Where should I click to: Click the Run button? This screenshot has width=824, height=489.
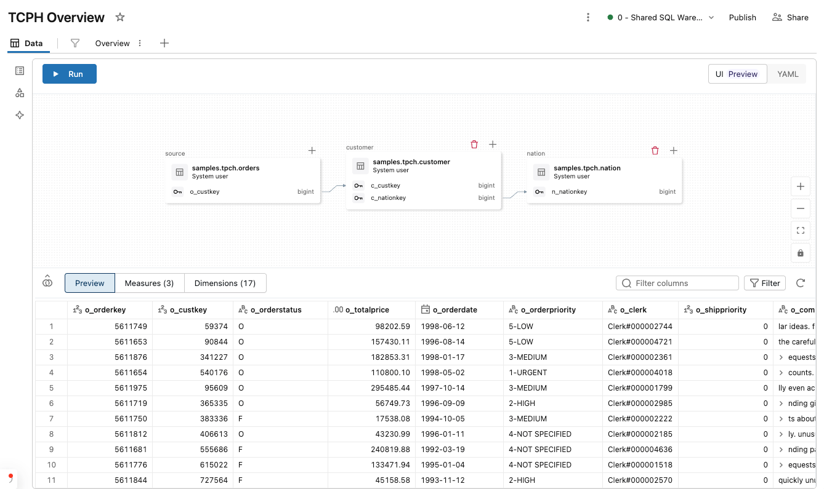coord(70,74)
